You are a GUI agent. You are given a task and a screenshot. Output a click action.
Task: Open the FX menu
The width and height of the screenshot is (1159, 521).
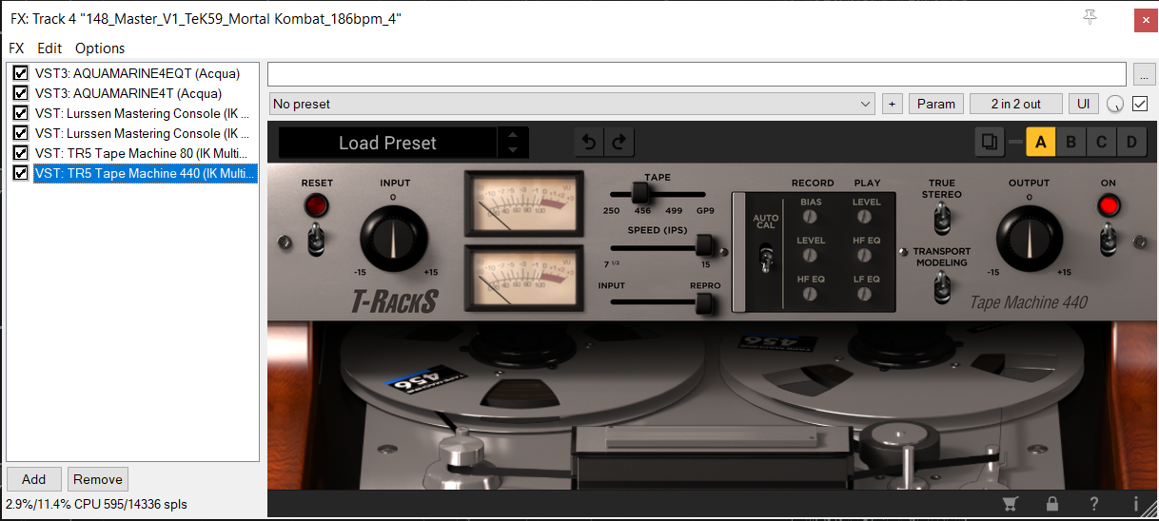[16, 48]
